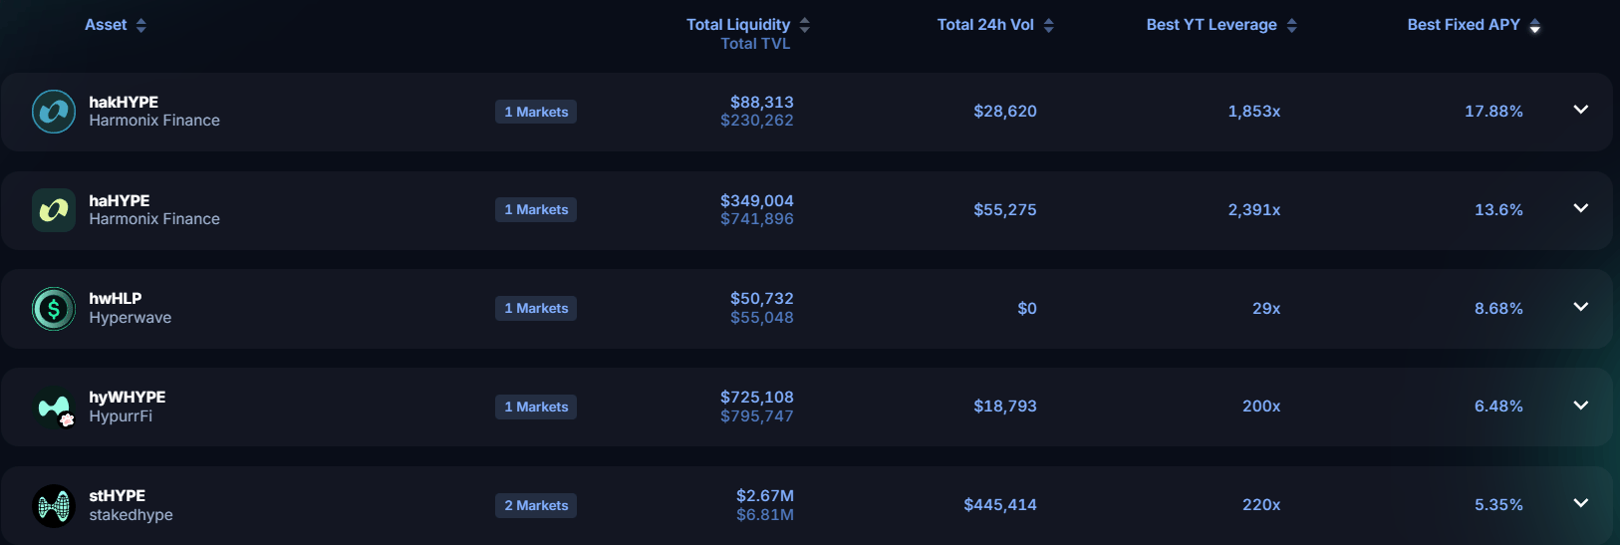Sort by Best YT Leverage arrows
Image resolution: width=1620 pixels, height=545 pixels.
(x=1292, y=25)
